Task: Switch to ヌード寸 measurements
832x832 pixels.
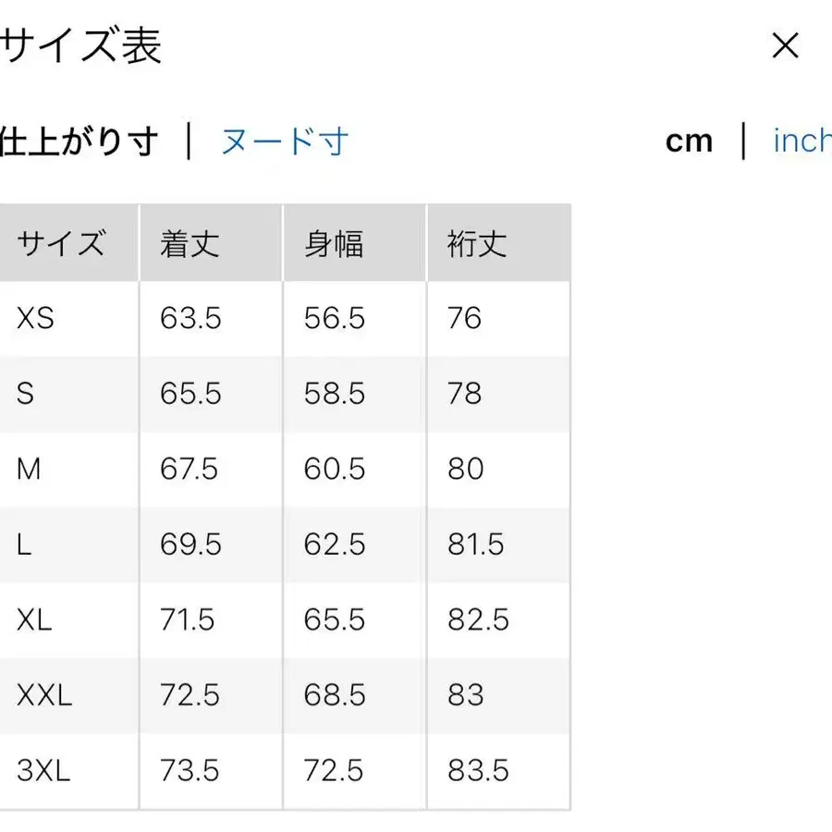Action: point(284,141)
